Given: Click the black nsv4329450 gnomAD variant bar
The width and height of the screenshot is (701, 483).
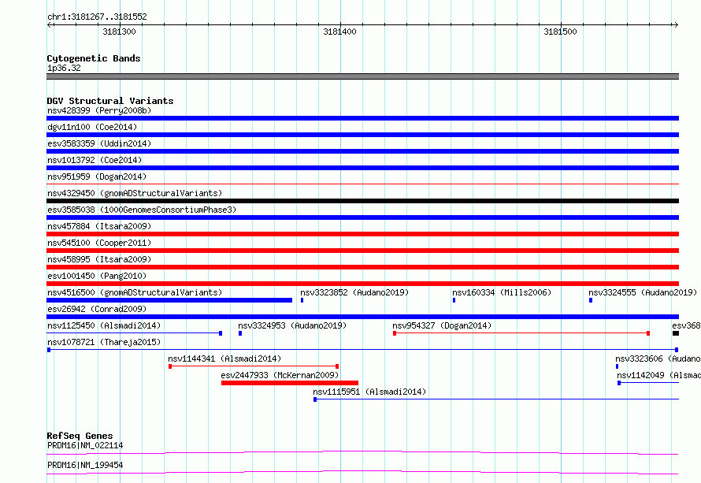Looking at the screenshot, I should click(362, 201).
